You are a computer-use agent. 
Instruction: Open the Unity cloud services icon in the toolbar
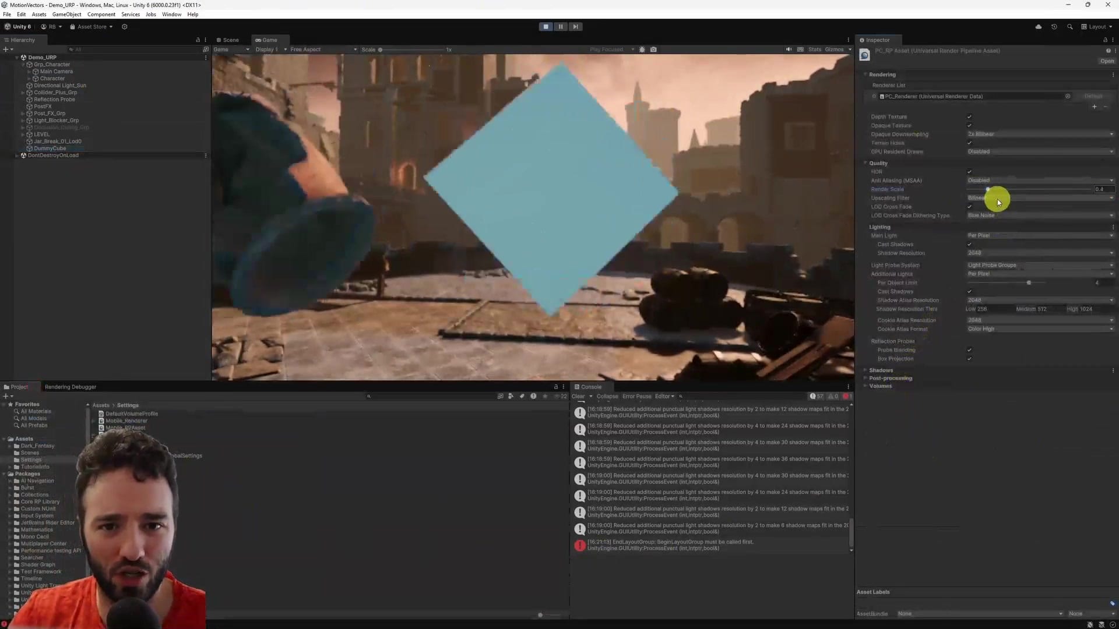(x=1038, y=27)
